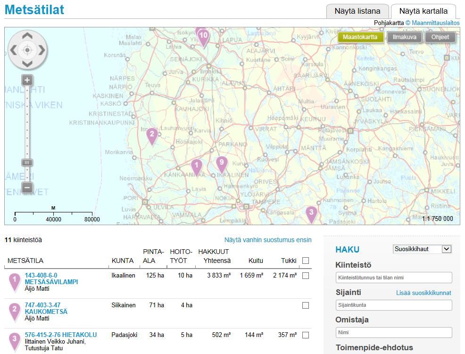This screenshot has width=465, height=354.
Task: Pan the map west with left arrow
Action: [x=13, y=50]
